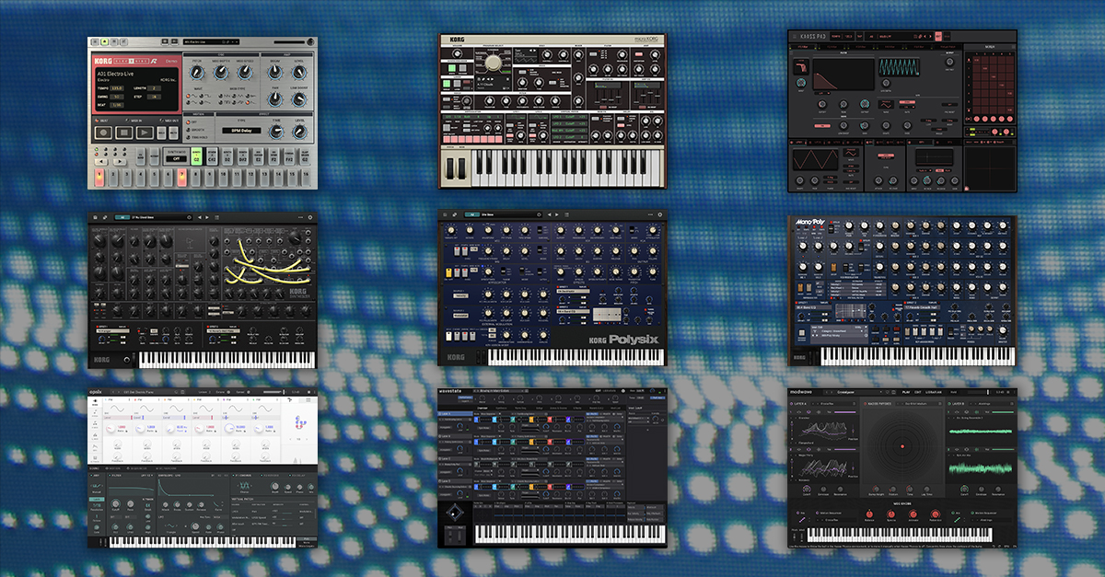Image resolution: width=1105 pixels, height=577 pixels.
Task: Click the wavestate piano keyboard
Action: point(568,534)
